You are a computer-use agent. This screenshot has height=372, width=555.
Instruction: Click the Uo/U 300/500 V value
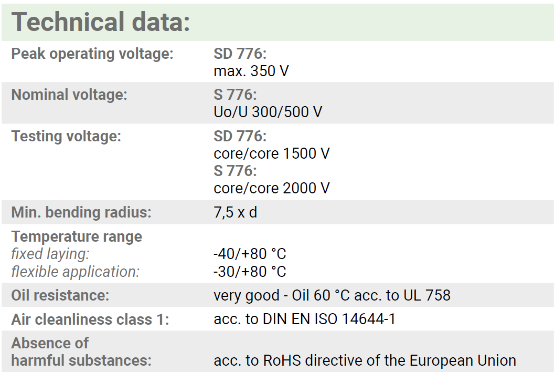coord(268,112)
